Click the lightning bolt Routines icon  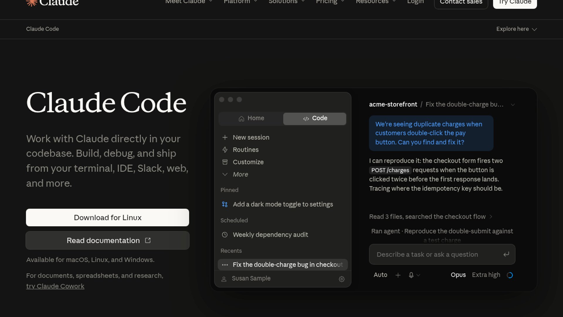click(225, 150)
